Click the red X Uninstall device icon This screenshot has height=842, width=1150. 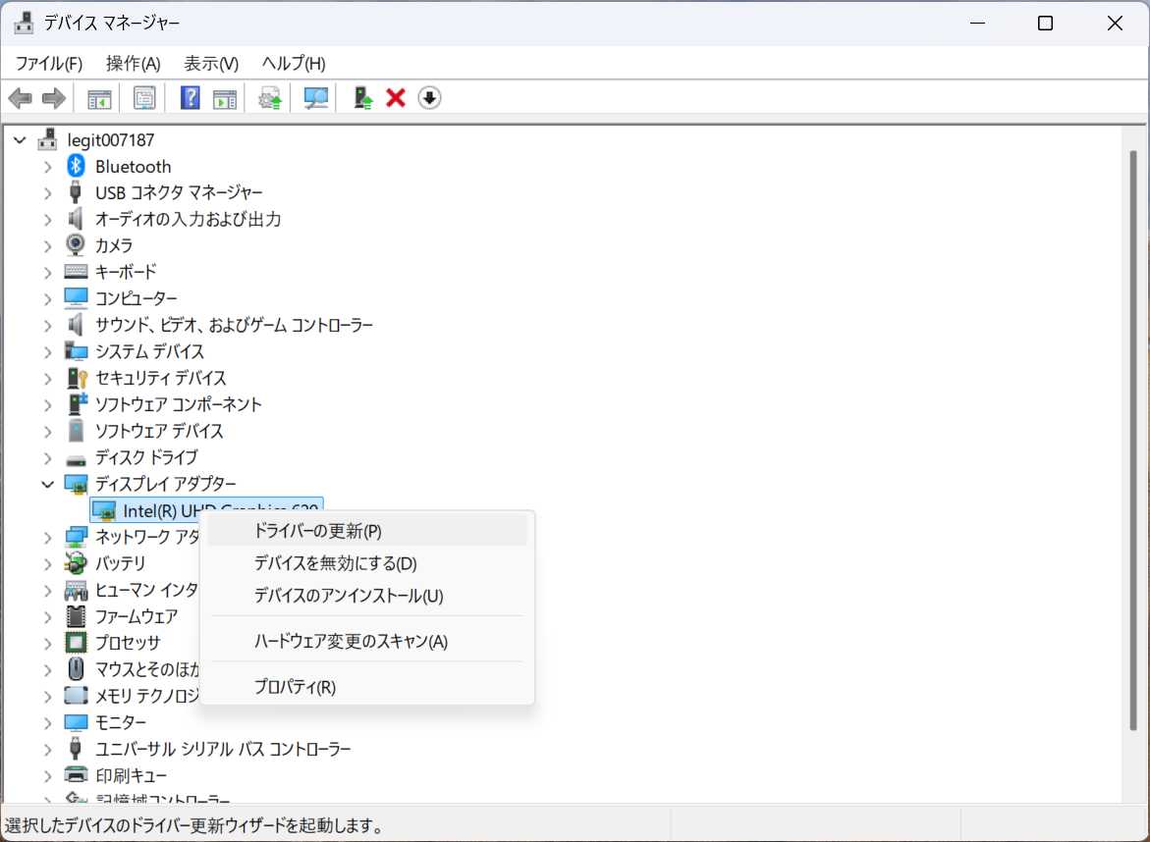395,97
